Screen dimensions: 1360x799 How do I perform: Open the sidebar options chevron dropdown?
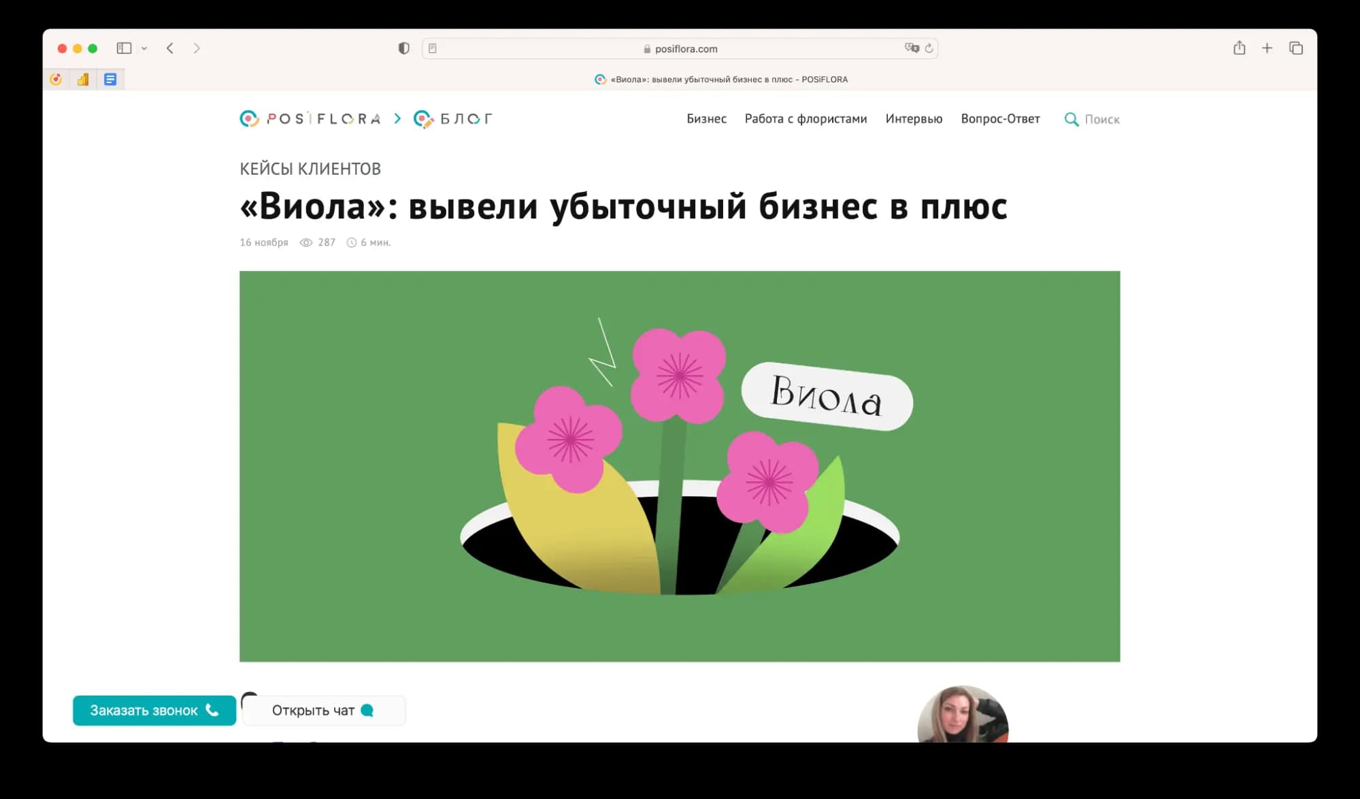[144, 48]
